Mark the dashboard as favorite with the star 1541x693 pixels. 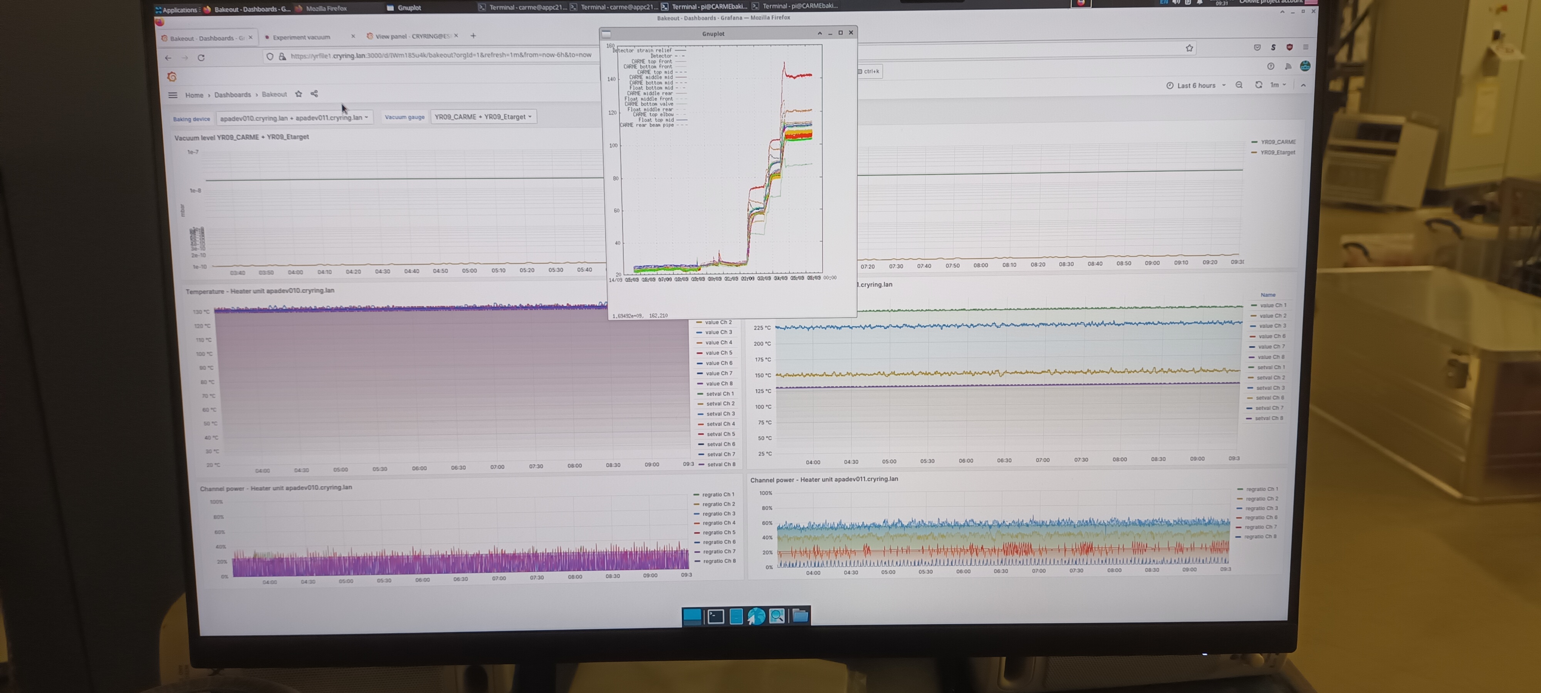point(299,94)
